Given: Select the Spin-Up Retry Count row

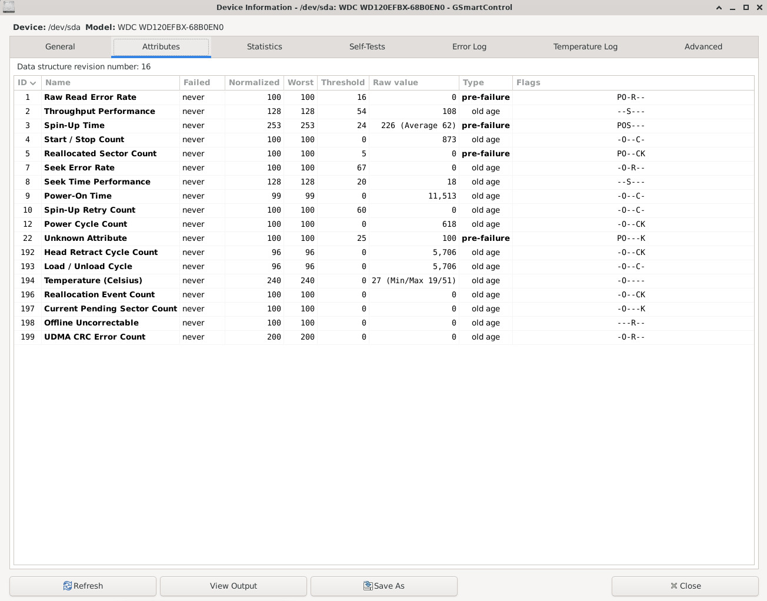Looking at the screenshot, I should click(x=384, y=210).
